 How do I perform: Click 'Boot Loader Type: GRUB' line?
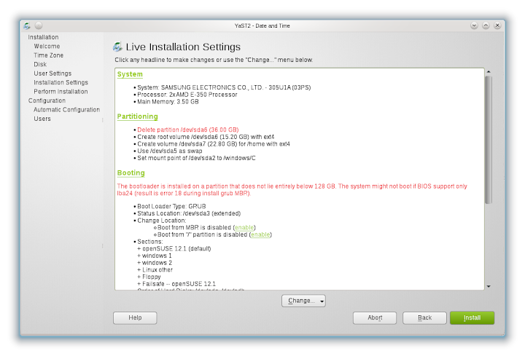(x=171, y=206)
